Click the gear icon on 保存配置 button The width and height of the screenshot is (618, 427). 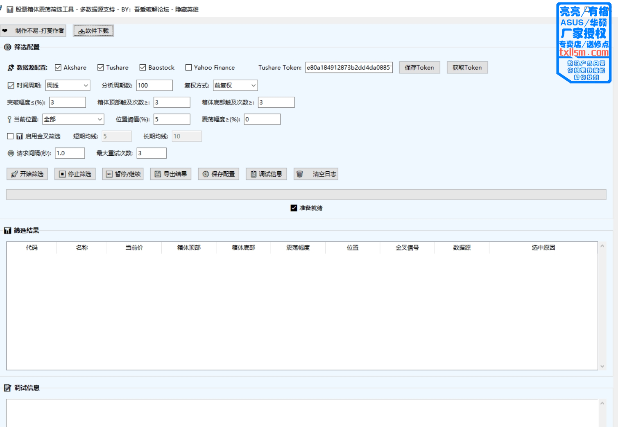(206, 174)
